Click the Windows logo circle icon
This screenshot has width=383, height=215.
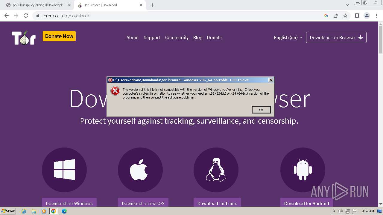point(64,170)
